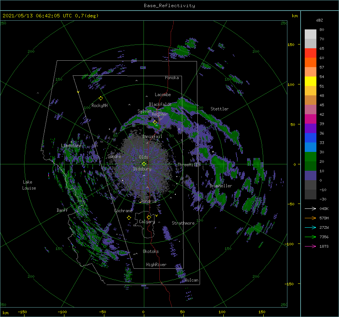This screenshot has height=317, width=339.
Task: Pick the slate purple 0-10 dBZ swatch
Action: pos(310,176)
